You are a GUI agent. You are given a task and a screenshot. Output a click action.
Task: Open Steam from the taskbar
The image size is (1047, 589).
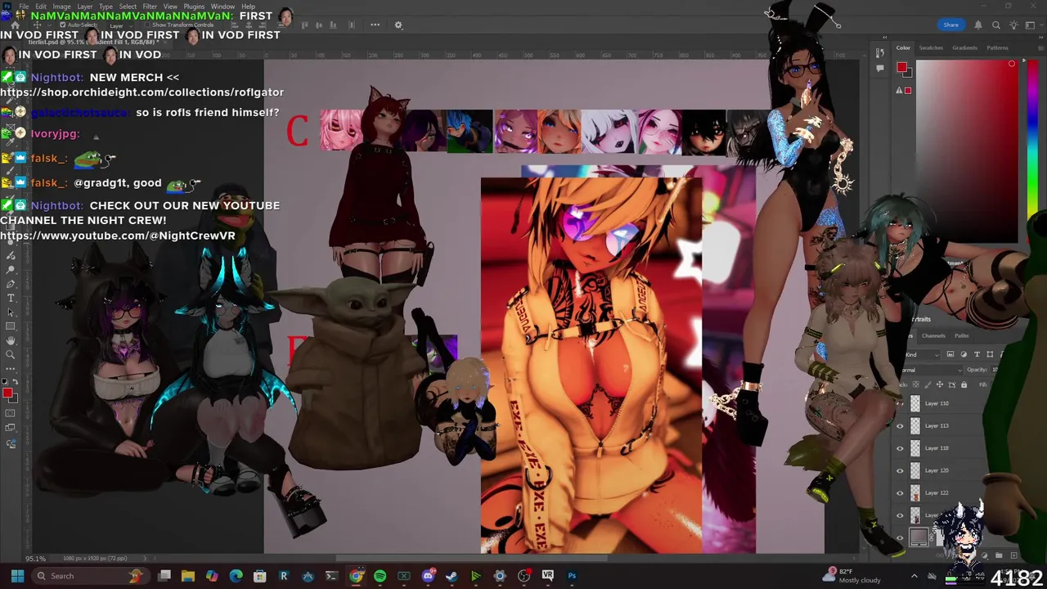pyautogui.click(x=452, y=576)
